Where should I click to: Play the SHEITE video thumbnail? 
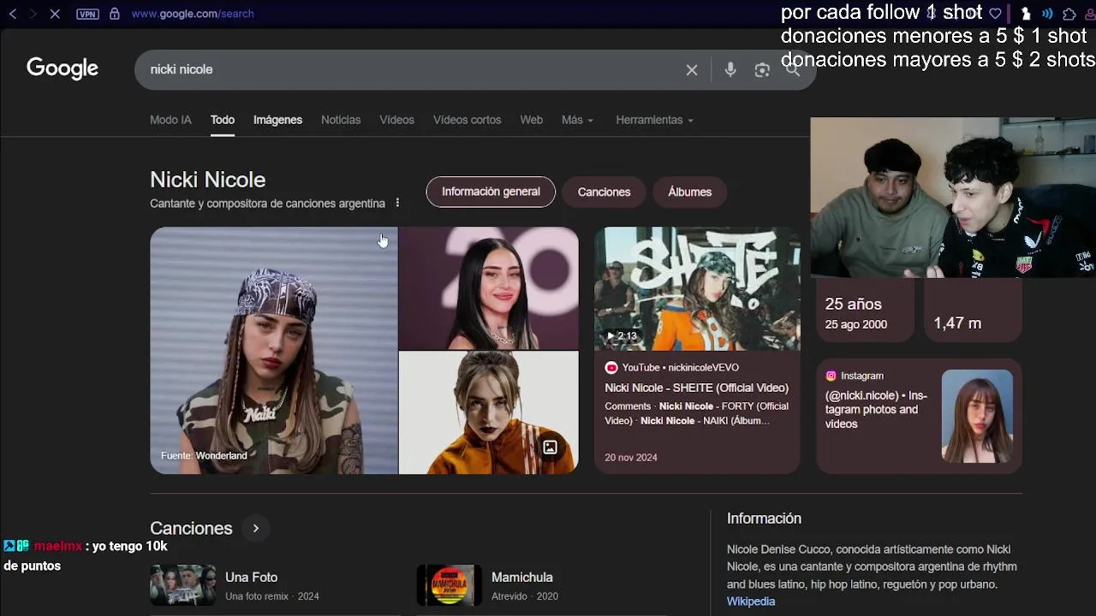(x=697, y=288)
